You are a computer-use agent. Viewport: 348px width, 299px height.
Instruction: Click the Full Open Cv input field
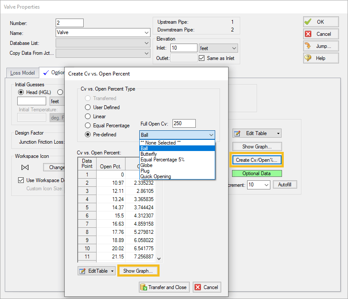pos(184,123)
